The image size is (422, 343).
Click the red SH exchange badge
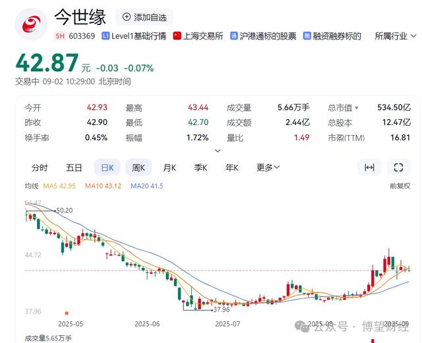pyautogui.click(x=60, y=36)
